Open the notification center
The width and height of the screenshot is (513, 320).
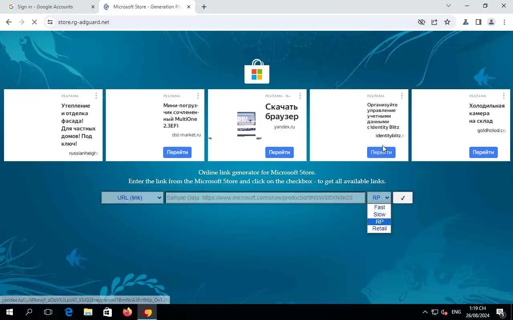(501, 312)
